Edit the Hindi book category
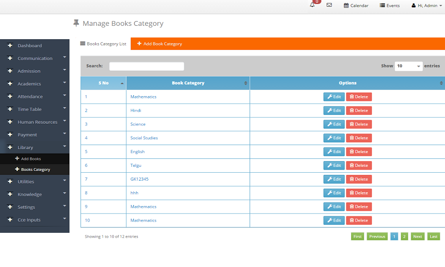The image size is (445, 267). 334,110
